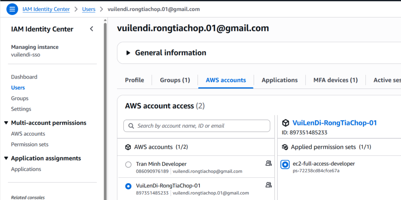Click the users icon in VuiLenDi-RongTiaChop-01 row
This screenshot has height=200, width=401.
(x=268, y=185)
